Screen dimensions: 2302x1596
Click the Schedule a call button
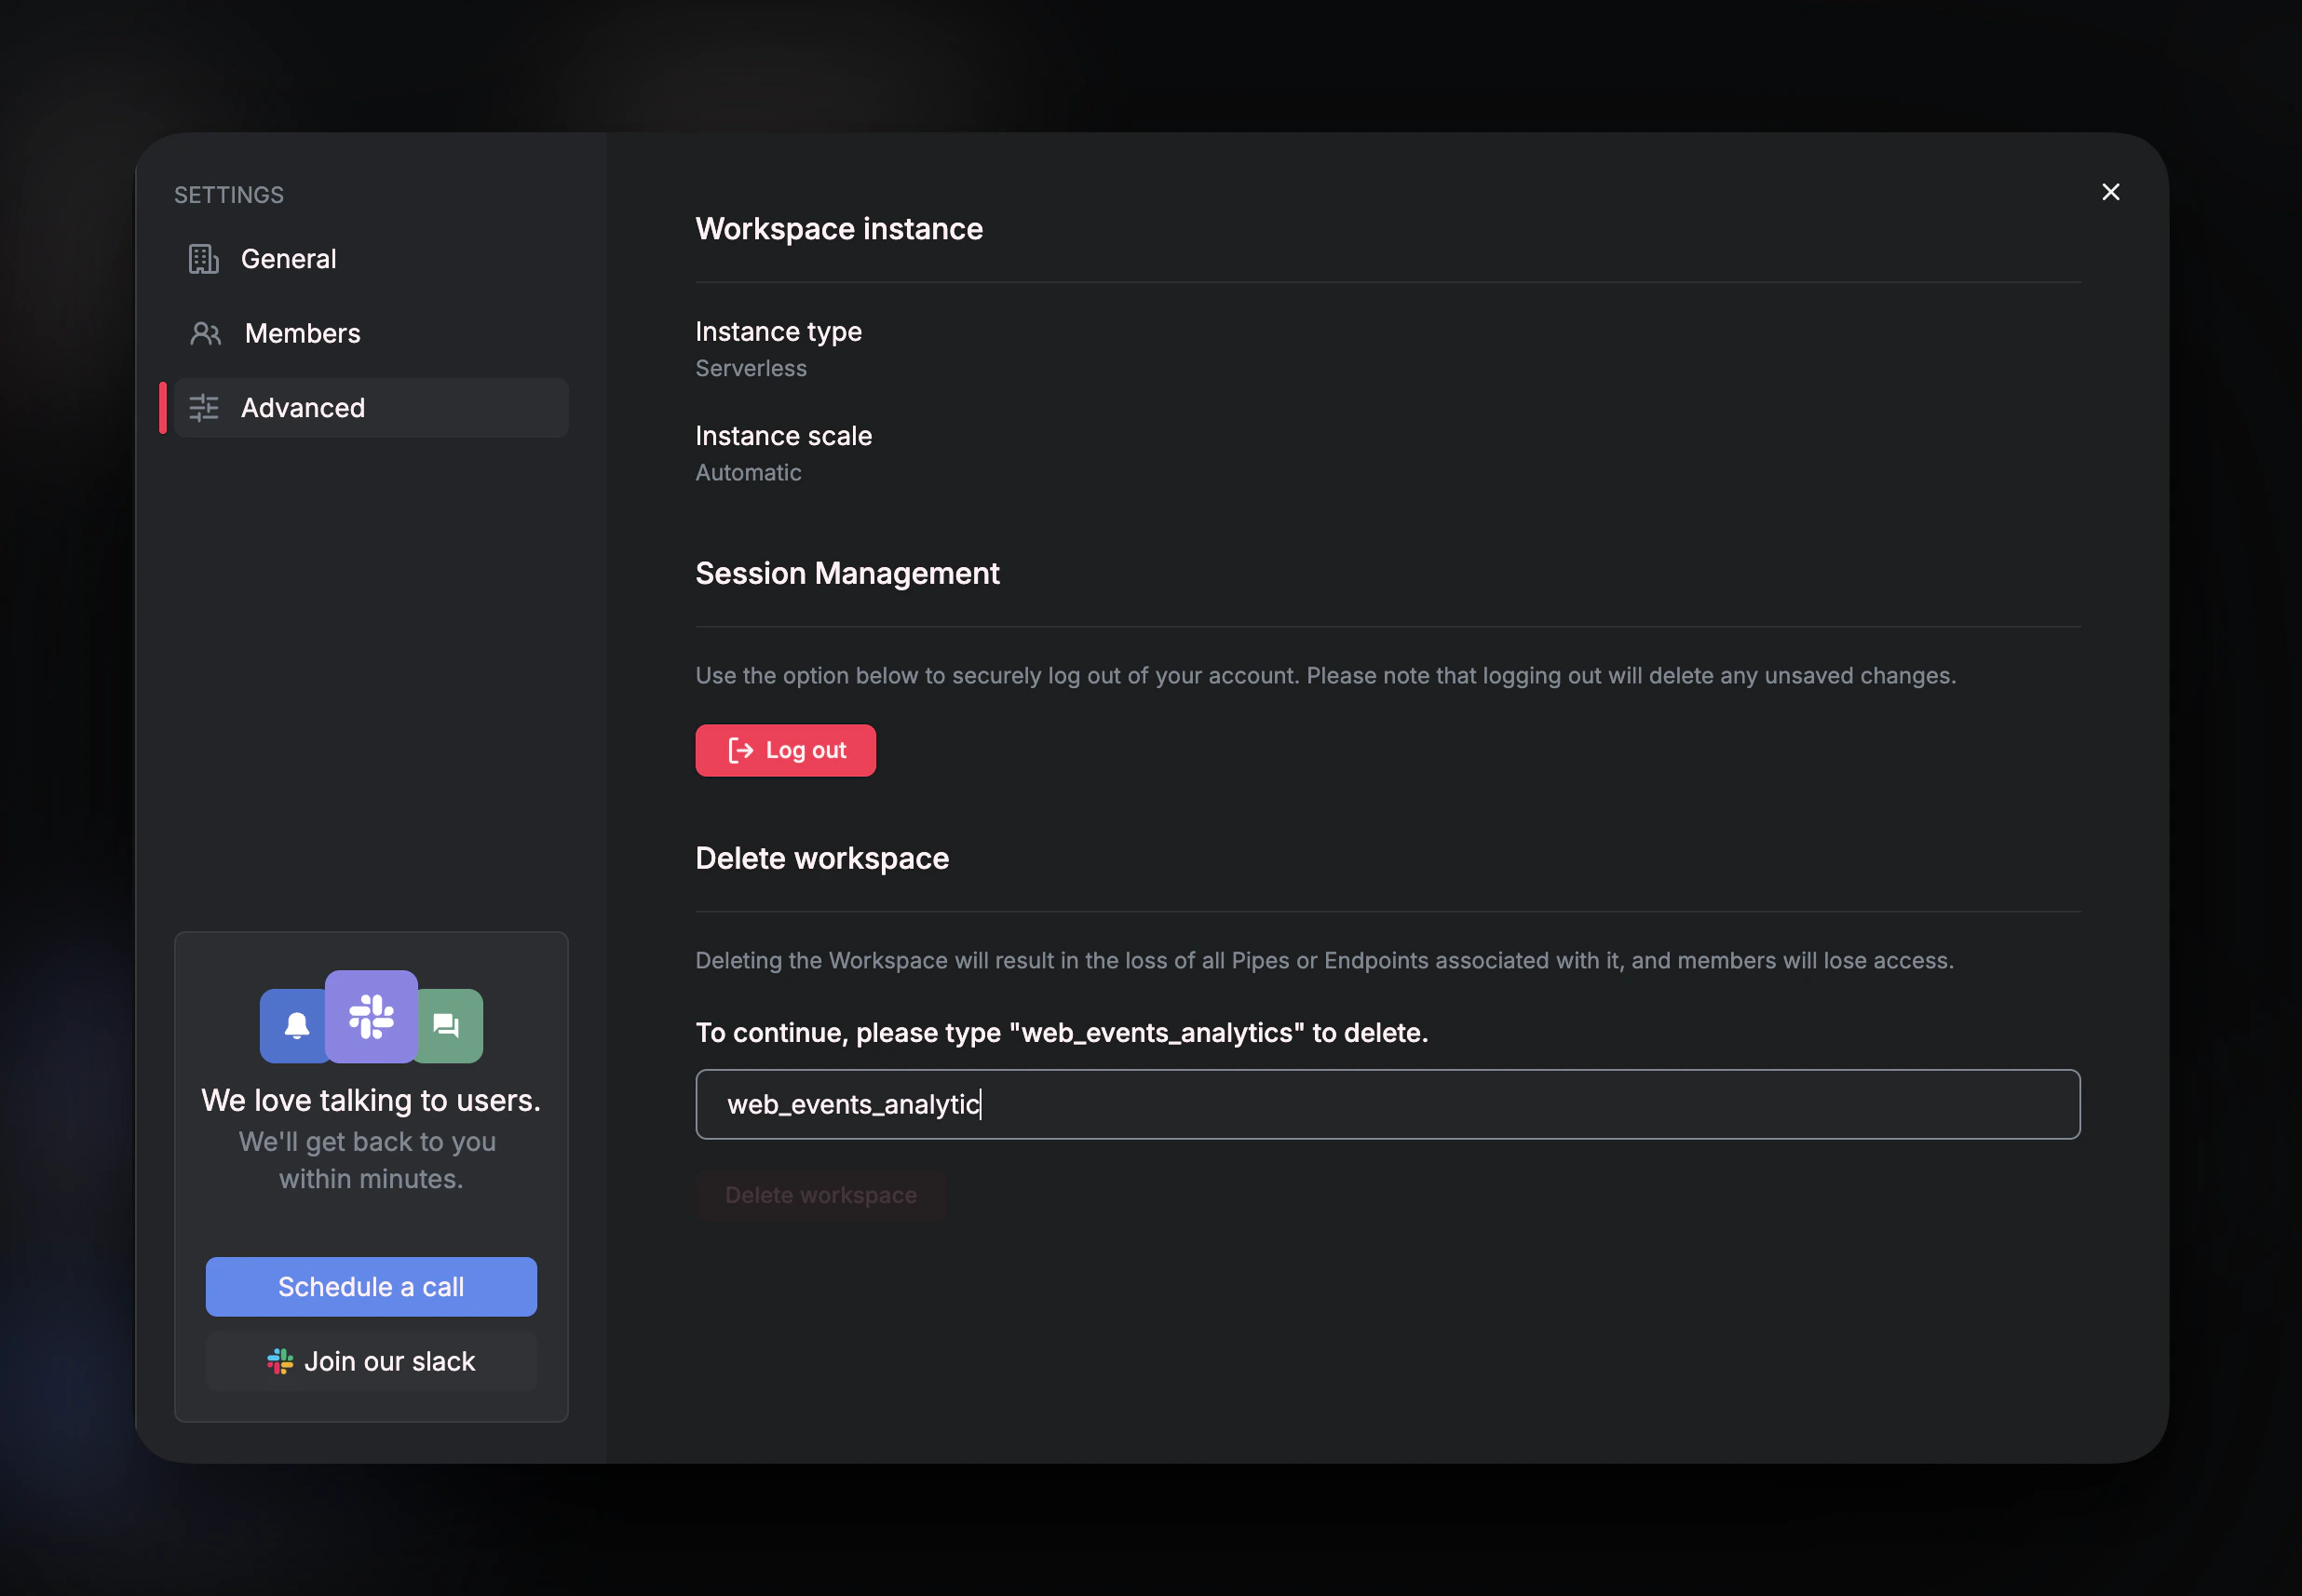371,1287
